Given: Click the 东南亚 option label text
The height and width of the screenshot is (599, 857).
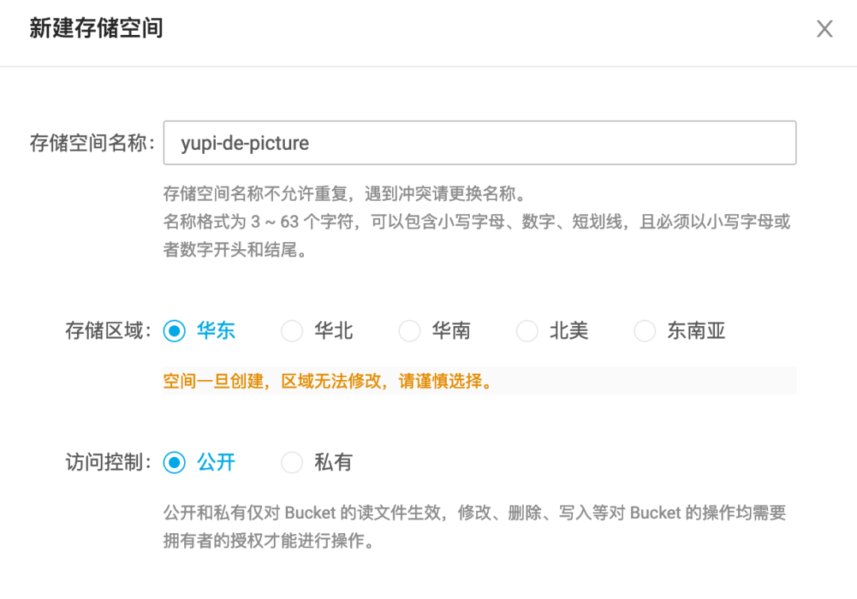Looking at the screenshot, I should point(696,331).
